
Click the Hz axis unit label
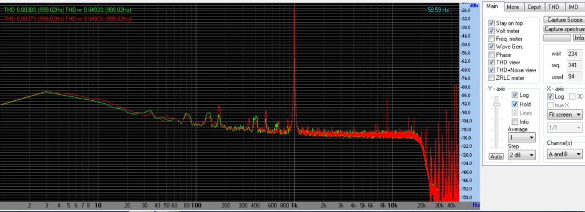[x=476, y=205]
